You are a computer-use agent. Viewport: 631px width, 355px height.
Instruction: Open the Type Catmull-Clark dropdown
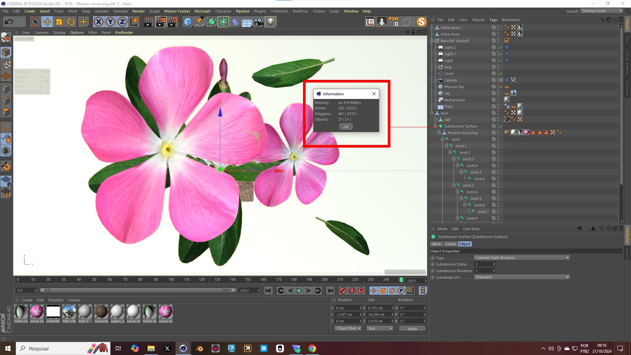tap(522, 258)
